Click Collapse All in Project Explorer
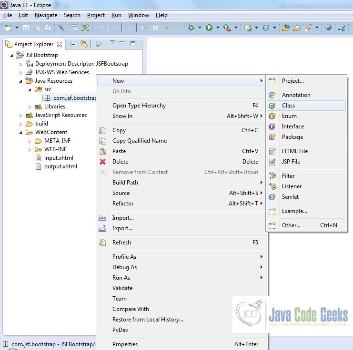This screenshot has height=350, width=353. pyautogui.click(x=73, y=44)
